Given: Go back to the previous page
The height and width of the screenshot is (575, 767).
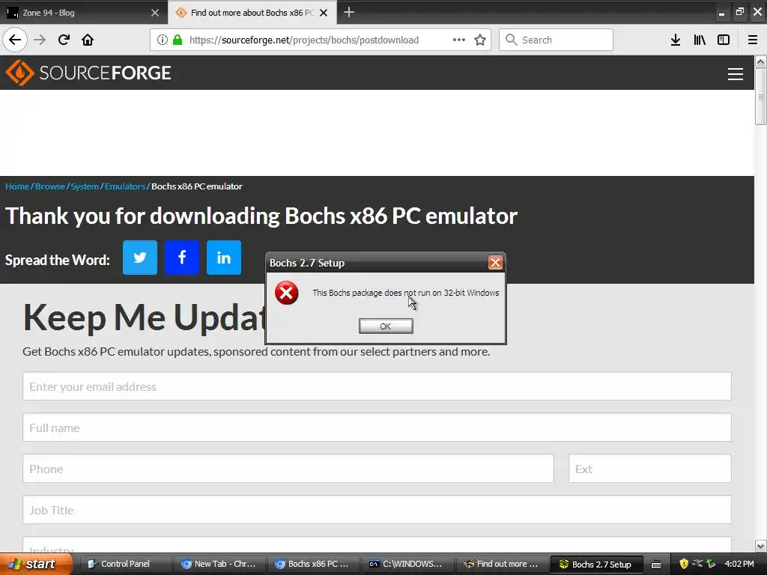Looking at the screenshot, I should click(15, 40).
